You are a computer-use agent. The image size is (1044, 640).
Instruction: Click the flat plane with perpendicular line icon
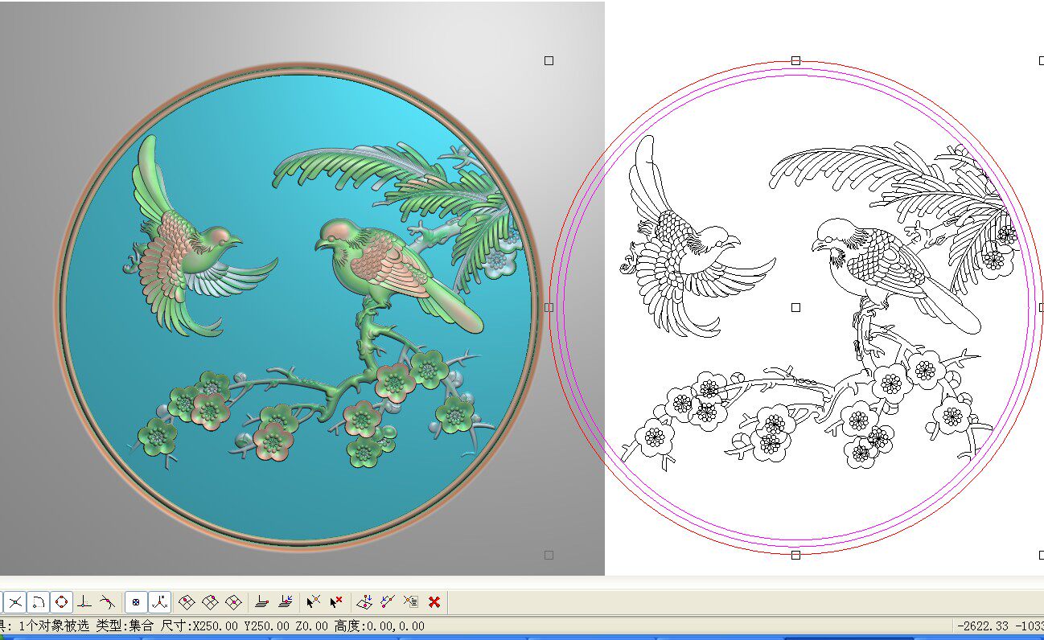click(x=261, y=601)
